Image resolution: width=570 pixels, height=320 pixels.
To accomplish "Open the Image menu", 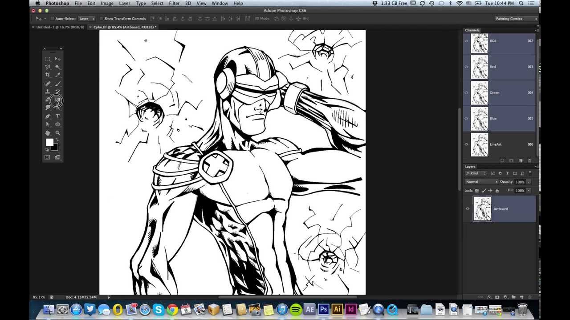I will tap(107, 3).
